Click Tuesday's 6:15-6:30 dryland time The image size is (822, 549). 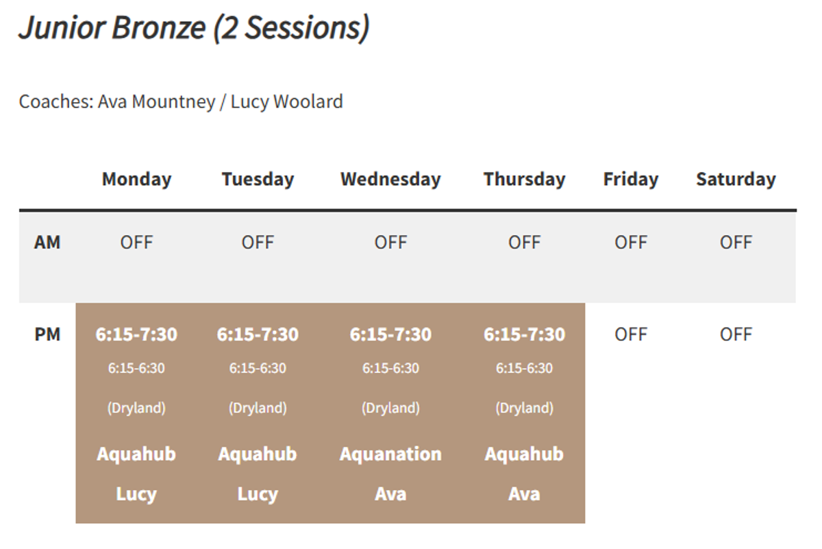(258, 368)
